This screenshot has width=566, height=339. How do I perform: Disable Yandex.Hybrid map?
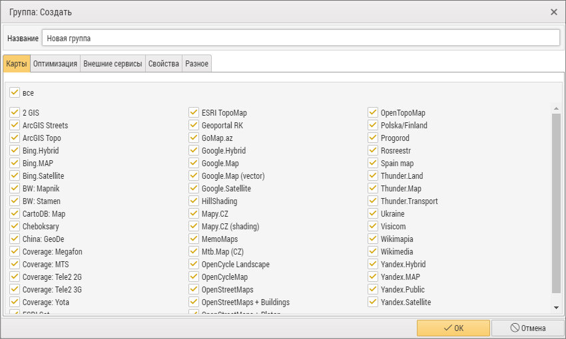point(372,264)
